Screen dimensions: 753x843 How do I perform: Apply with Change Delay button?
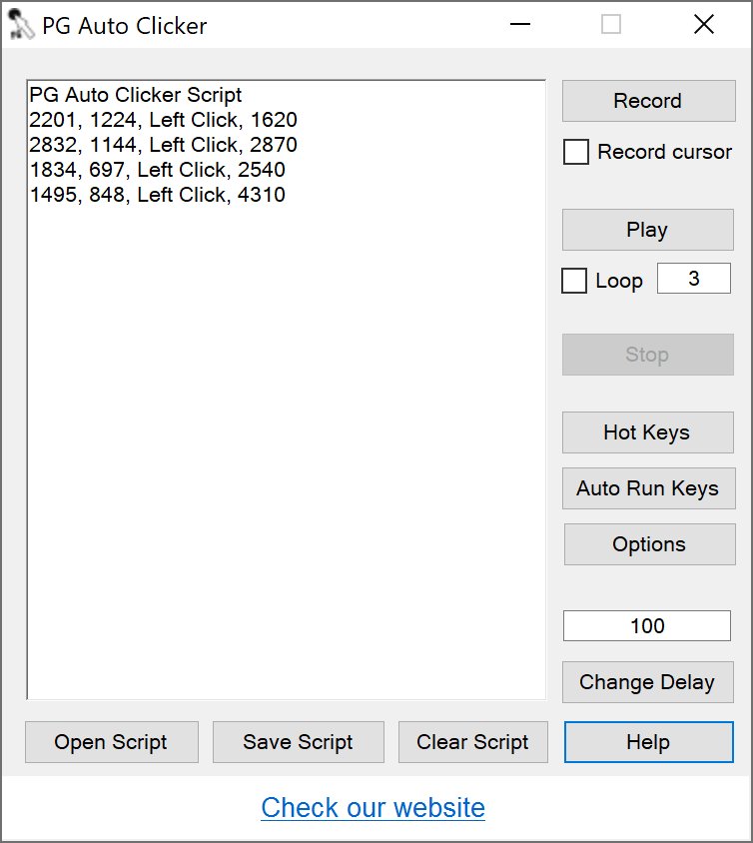point(647,682)
